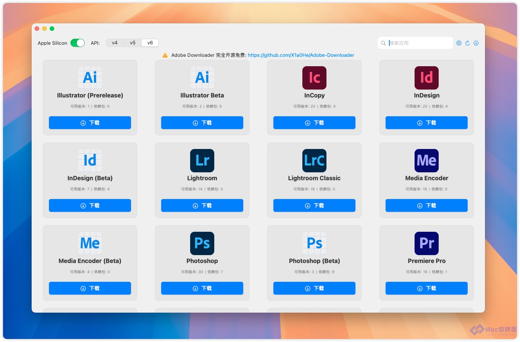This screenshot has height=342, width=520.
Task: Download Premiere Pro
Action: click(x=427, y=288)
